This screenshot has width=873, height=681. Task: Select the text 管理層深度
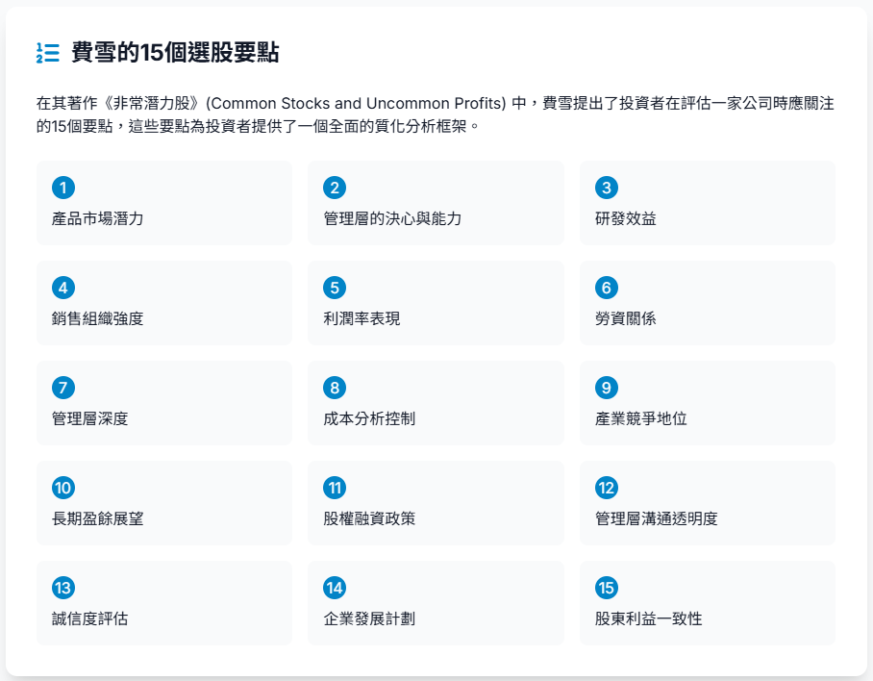(90, 418)
